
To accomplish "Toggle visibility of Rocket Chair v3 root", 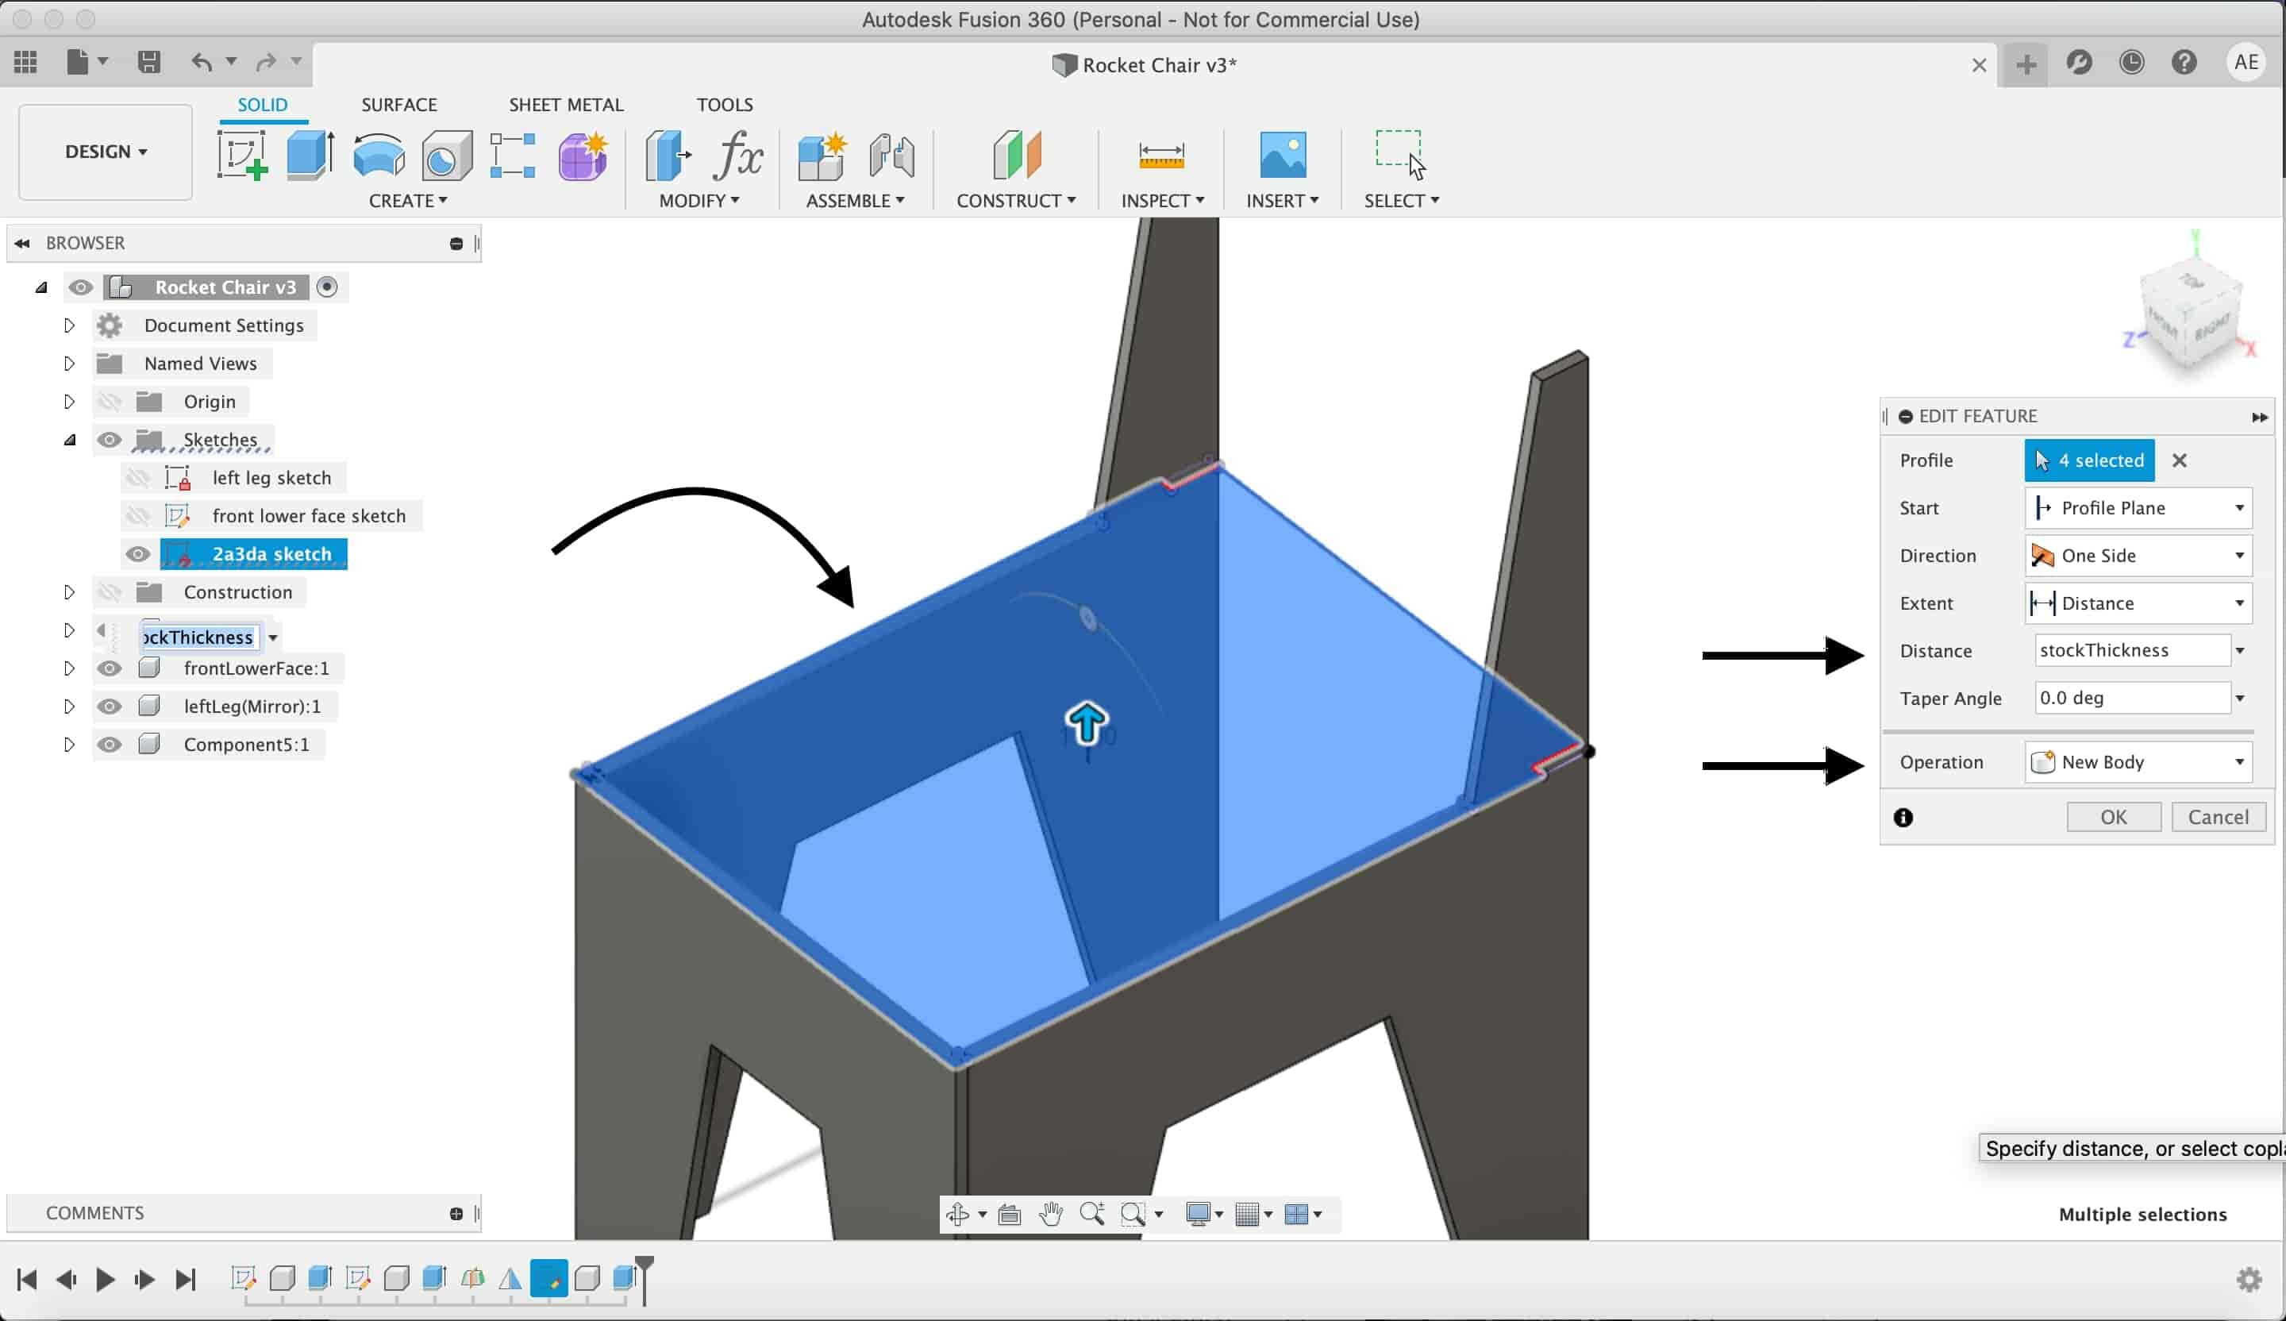I will [x=81, y=287].
